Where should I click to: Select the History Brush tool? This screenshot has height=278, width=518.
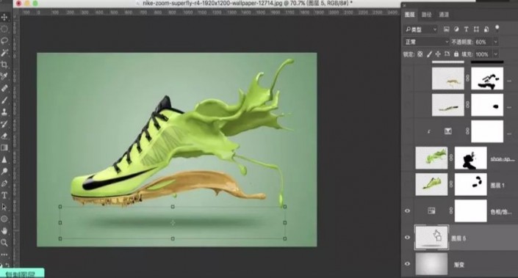click(4, 124)
